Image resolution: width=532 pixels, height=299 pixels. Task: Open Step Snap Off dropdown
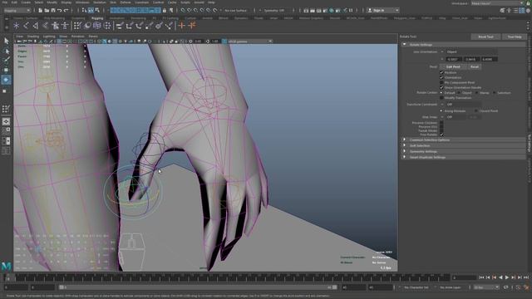[x=456, y=117]
